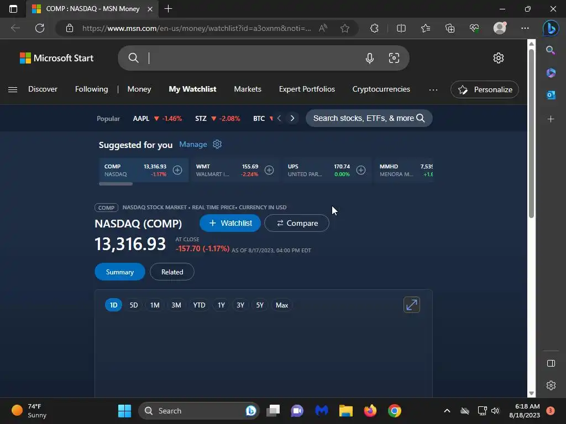Click the visual search camera icon
This screenshot has height=424, width=566.
[394, 58]
